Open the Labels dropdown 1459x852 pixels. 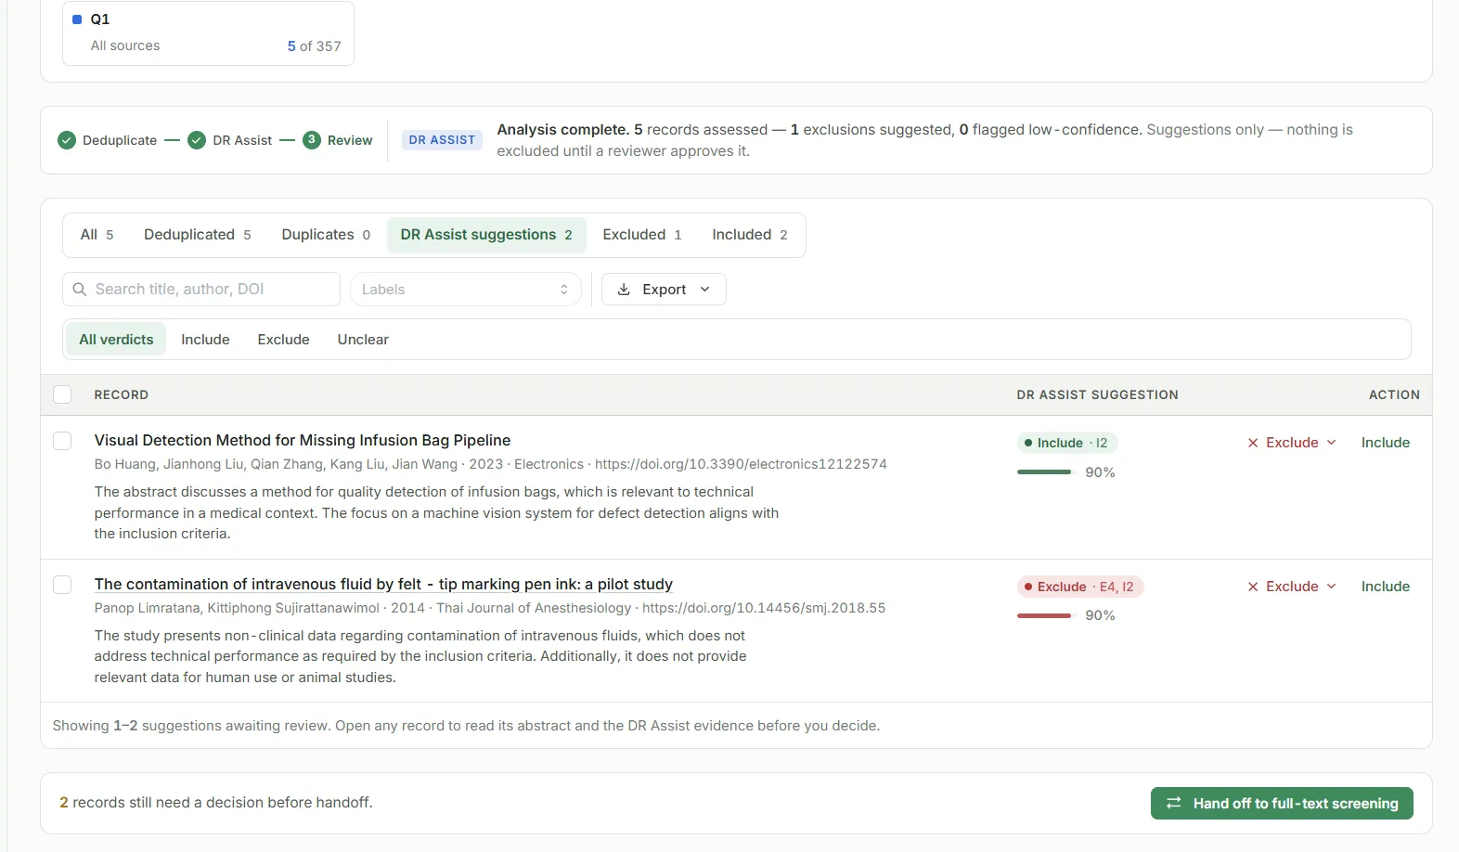pyautogui.click(x=466, y=290)
